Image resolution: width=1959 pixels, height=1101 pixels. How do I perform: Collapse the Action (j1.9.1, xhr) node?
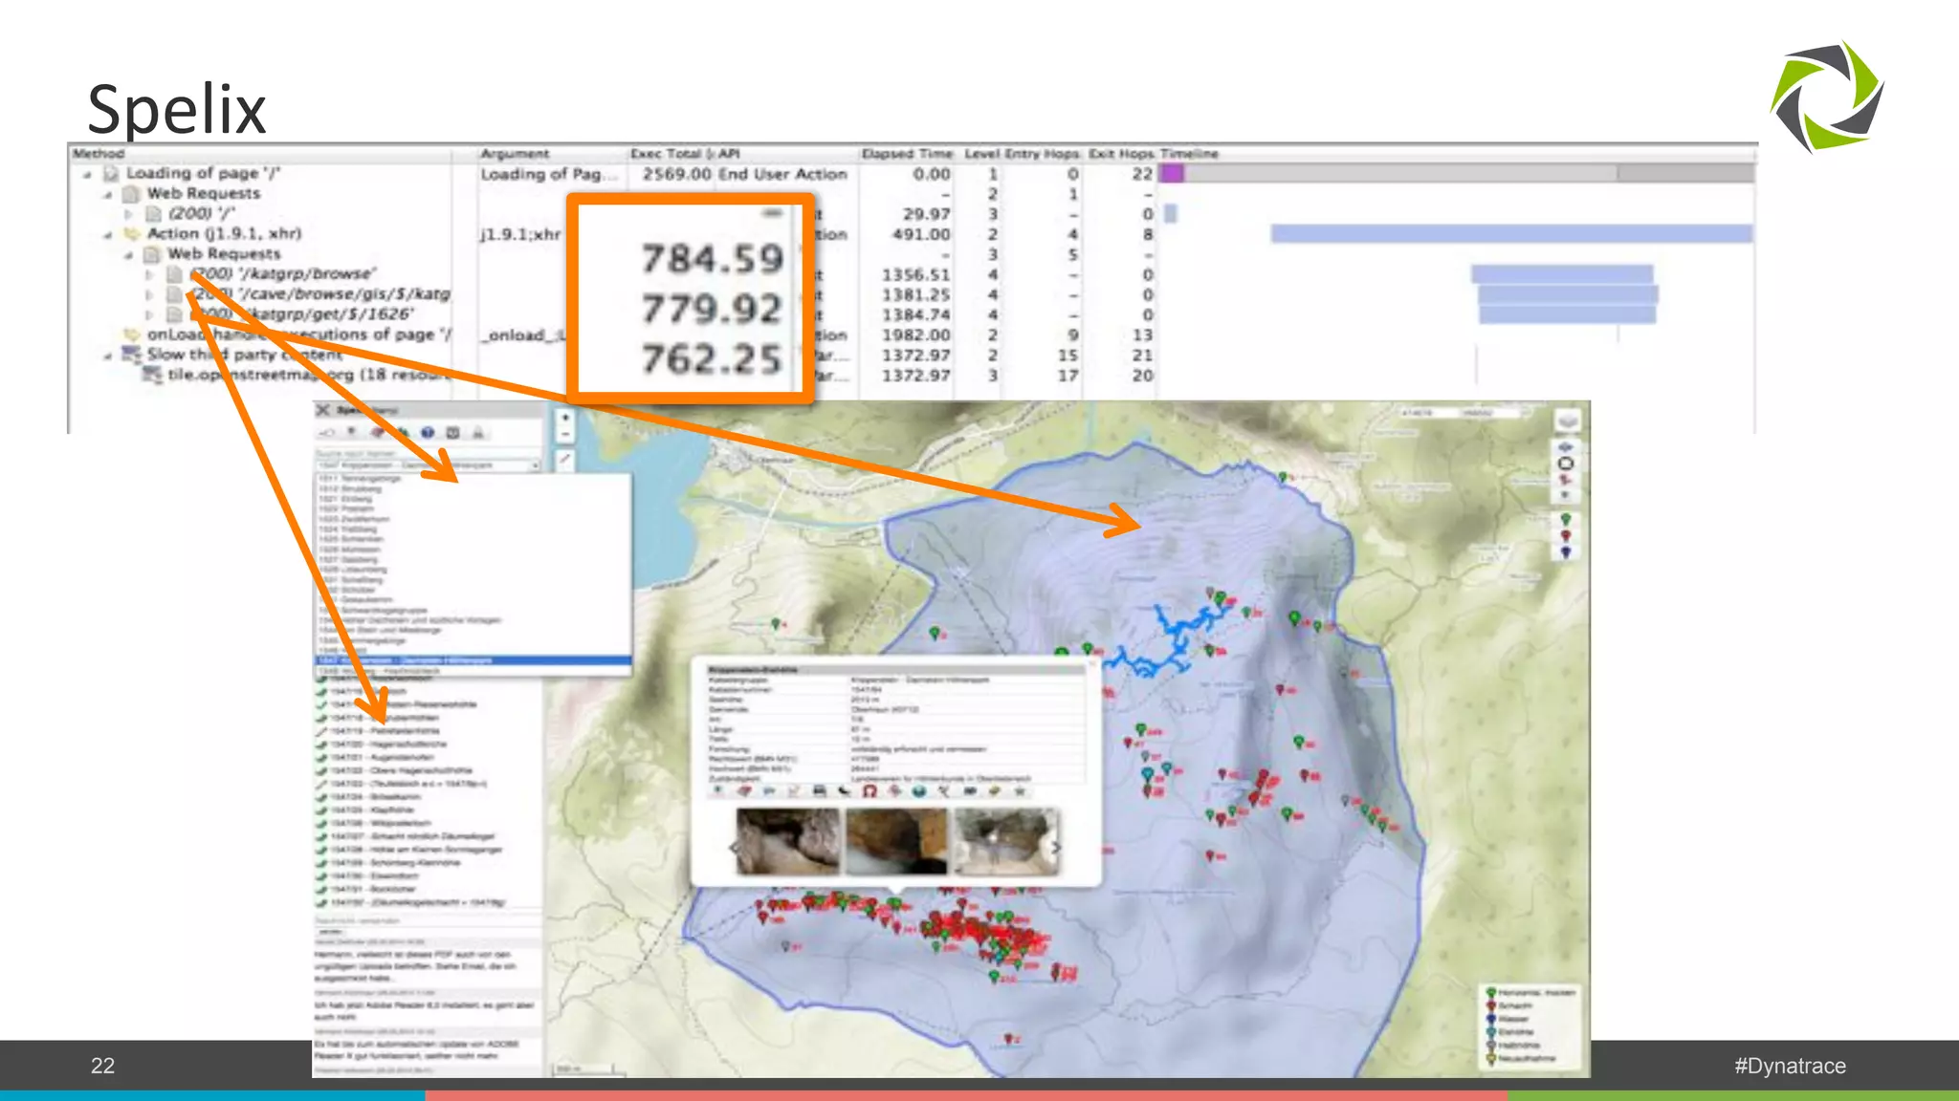pos(107,234)
